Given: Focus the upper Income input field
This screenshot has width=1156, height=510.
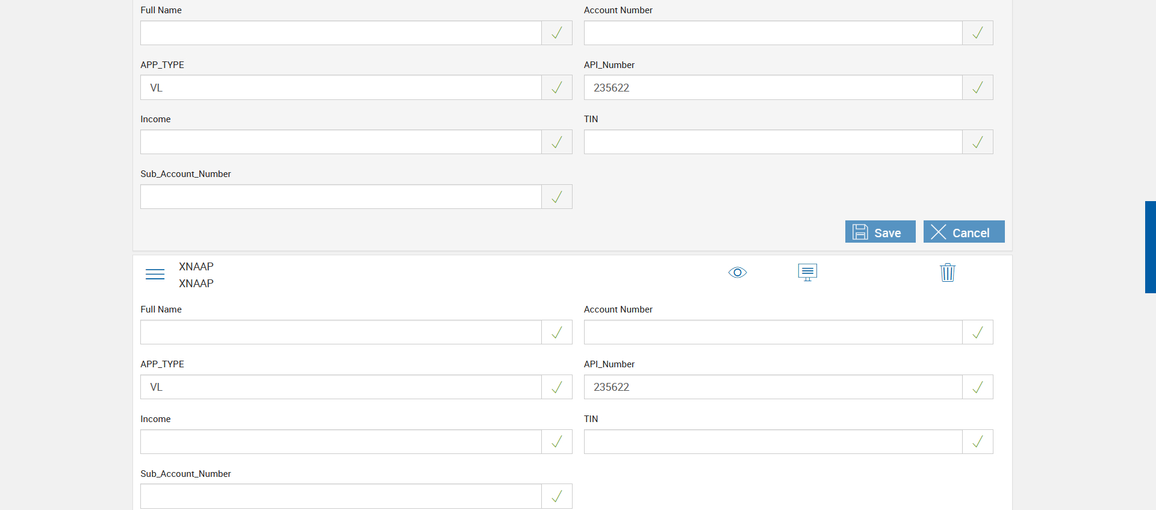Looking at the screenshot, I should tap(341, 142).
